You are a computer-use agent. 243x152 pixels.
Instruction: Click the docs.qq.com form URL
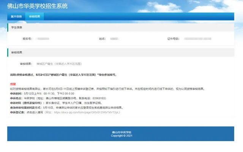click(87, 112)
